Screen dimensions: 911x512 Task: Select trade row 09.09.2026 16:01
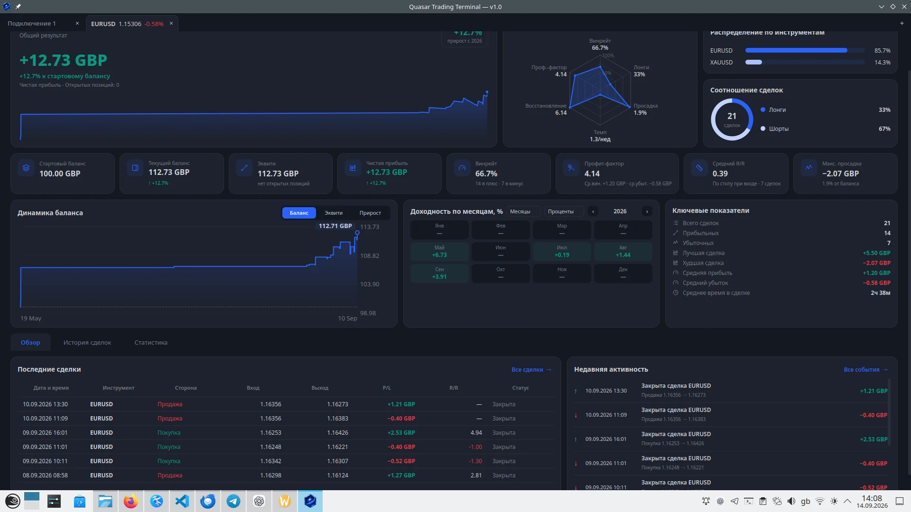pyautogui.click(x=286, y=432)
